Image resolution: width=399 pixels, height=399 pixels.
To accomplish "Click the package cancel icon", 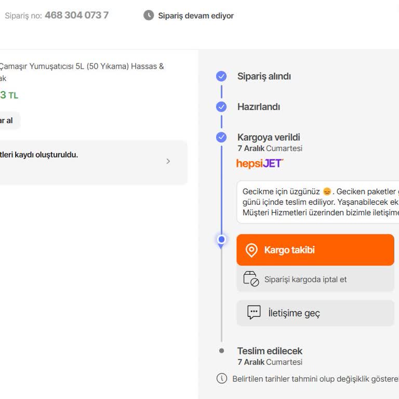I will click(251, 279).
